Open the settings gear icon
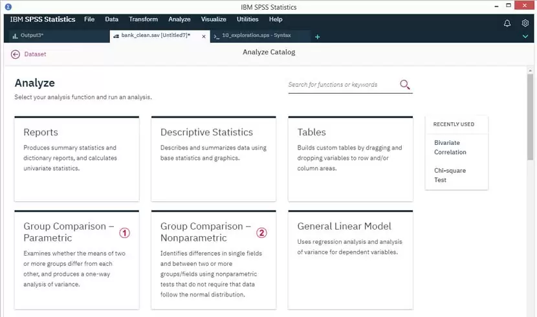Viewport: 537px width, 317px height. tap(525, 23)
